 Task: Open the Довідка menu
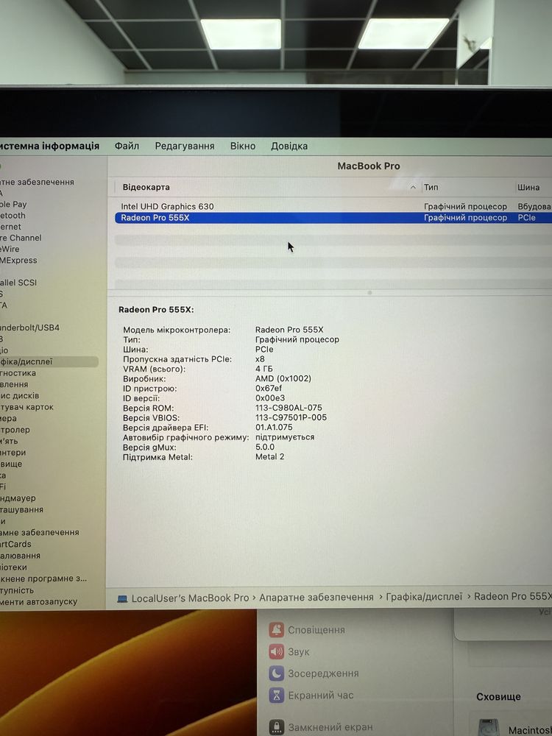point(289,146)
